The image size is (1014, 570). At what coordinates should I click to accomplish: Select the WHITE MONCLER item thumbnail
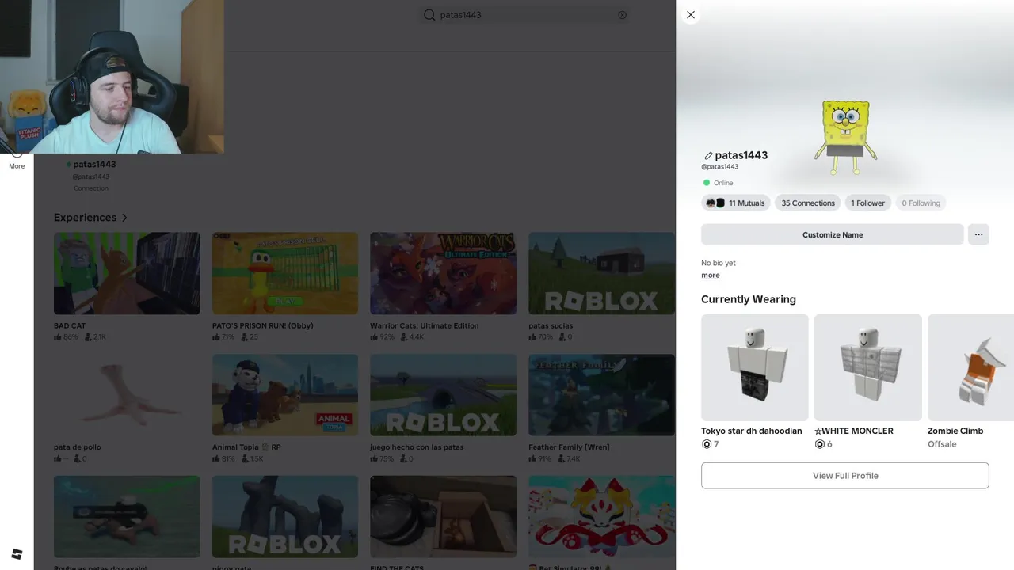coord(868,367)
